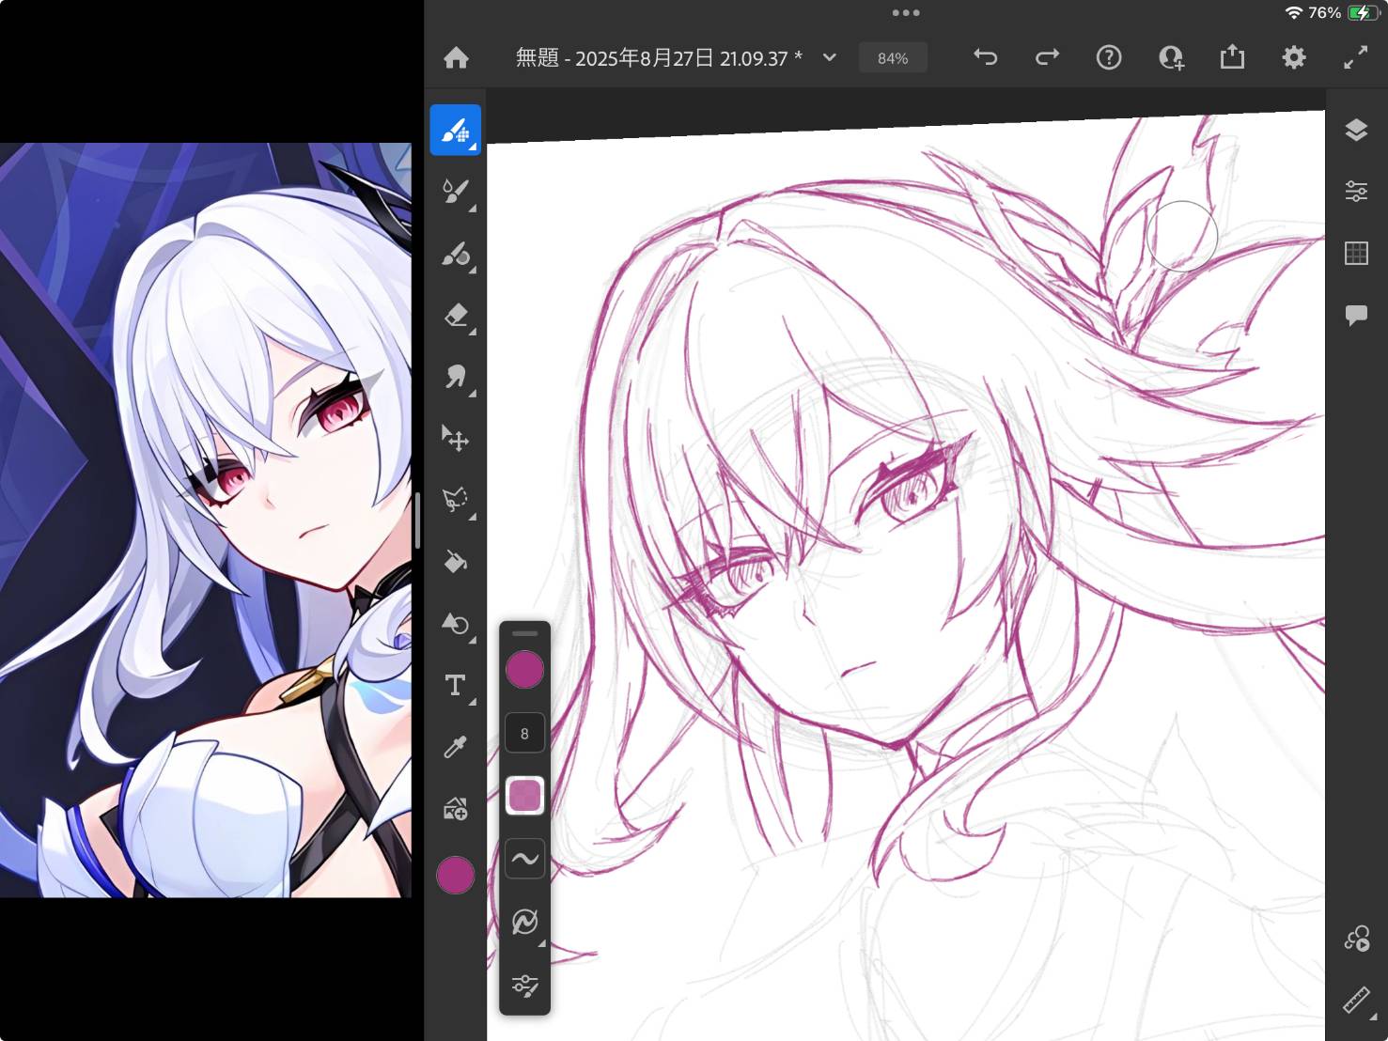Select the Eyedropper tool
This screenshot has height=1041, width=1388.
pyautogui.click(x=456, y=746)
